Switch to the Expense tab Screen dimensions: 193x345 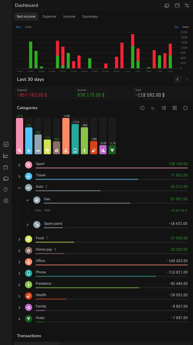click(49, 17)
